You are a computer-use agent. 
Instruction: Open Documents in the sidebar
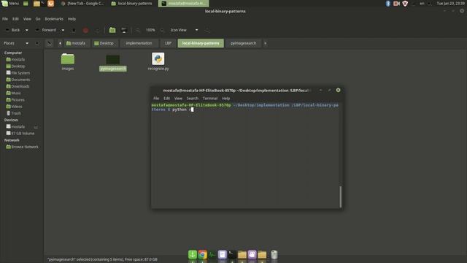(x=18, y=80)
